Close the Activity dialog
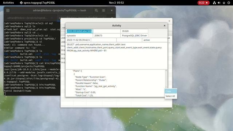Image resolution: width=233 pixels, height=131 pixels. click(165, 25)
